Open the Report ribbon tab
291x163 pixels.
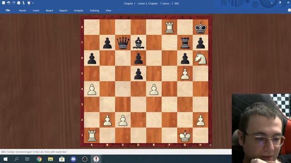(x=63, y=10)
